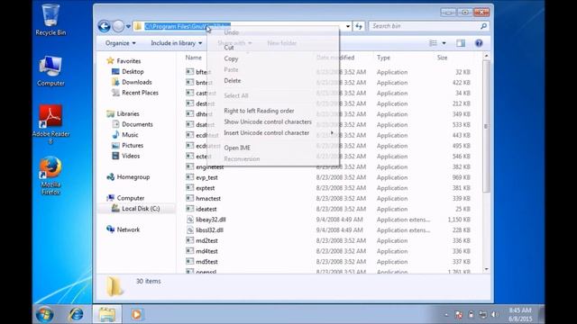Click the search magnifier icon
The height and width of the screenshot is (324, 577).
pos(483,26)
